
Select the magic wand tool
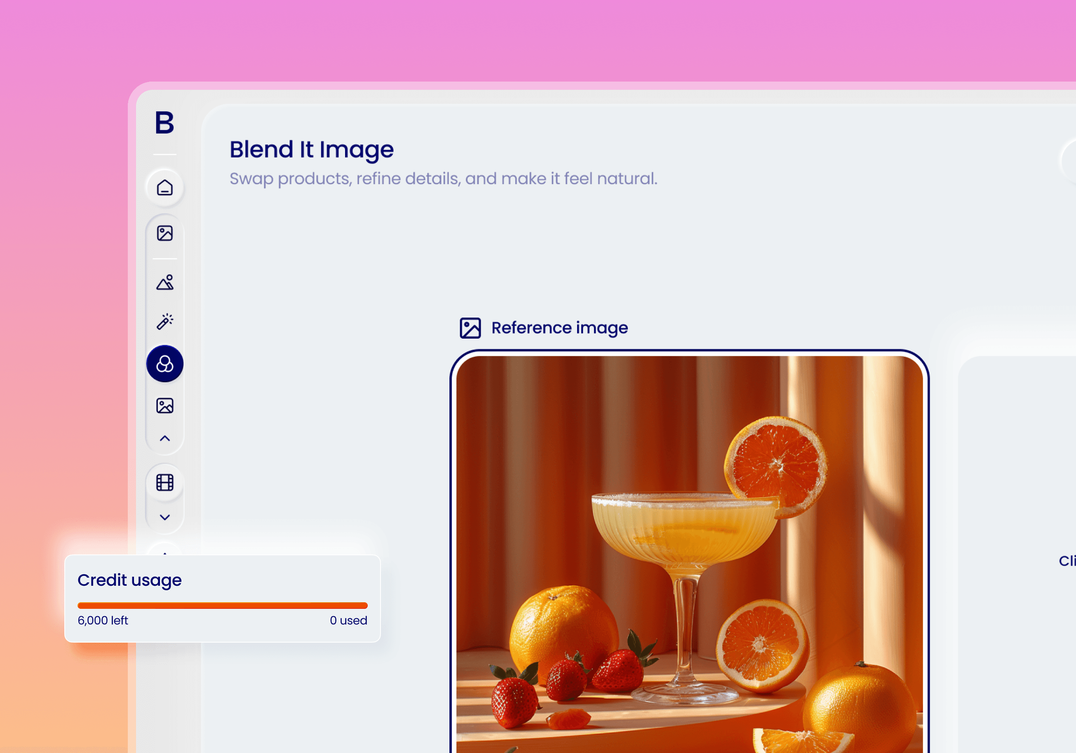(x=164, y=322)
